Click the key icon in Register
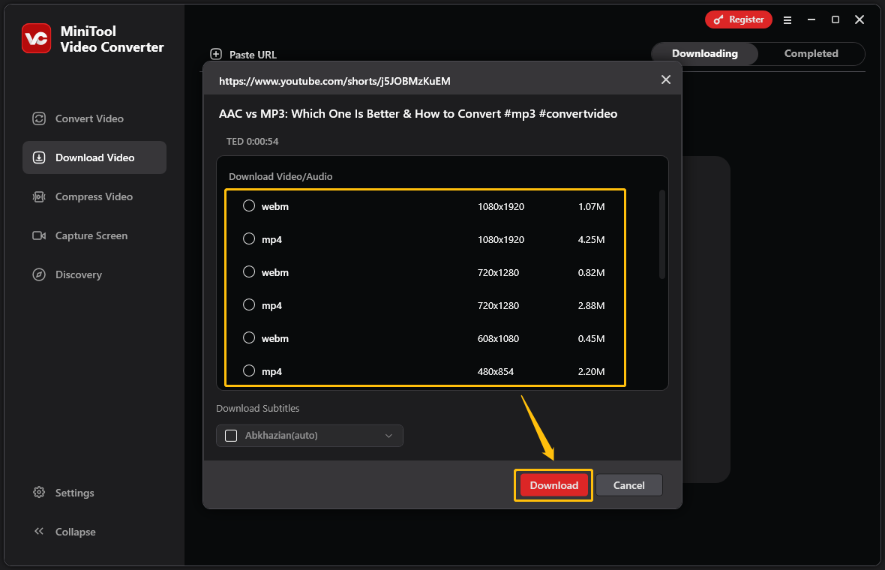This screenshot has width=885, height=570. coord(718,19)
